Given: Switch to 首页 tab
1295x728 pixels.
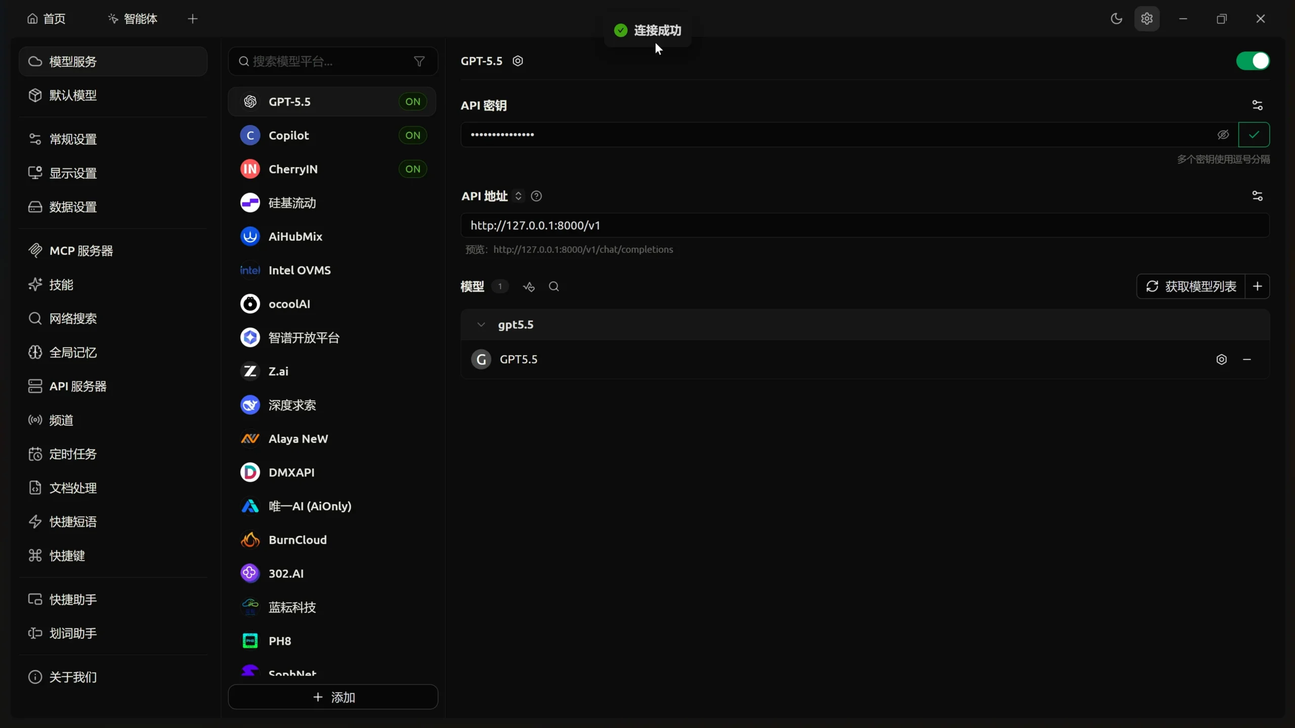Looking at the screenshot, I should pos(47,19).
